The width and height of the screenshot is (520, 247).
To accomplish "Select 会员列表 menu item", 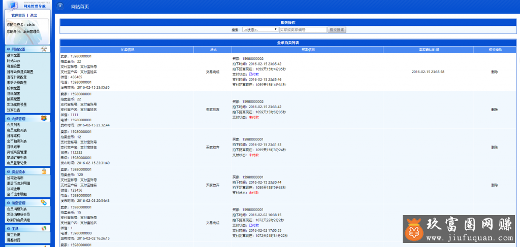I will pyautogui.click(x=14, y=124).
